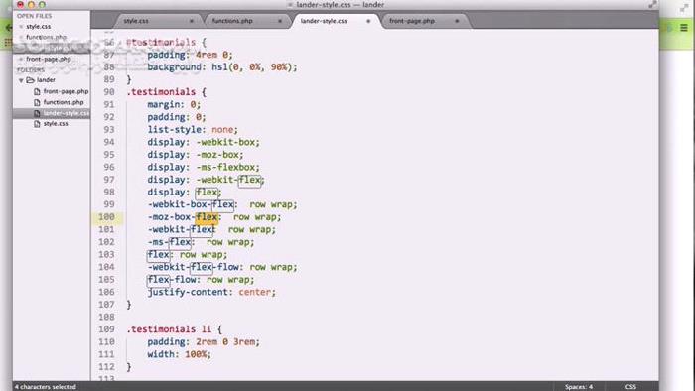695x391 pixels.
Task: Click the 'list-style' property on line 93
Action: (174, 130)
